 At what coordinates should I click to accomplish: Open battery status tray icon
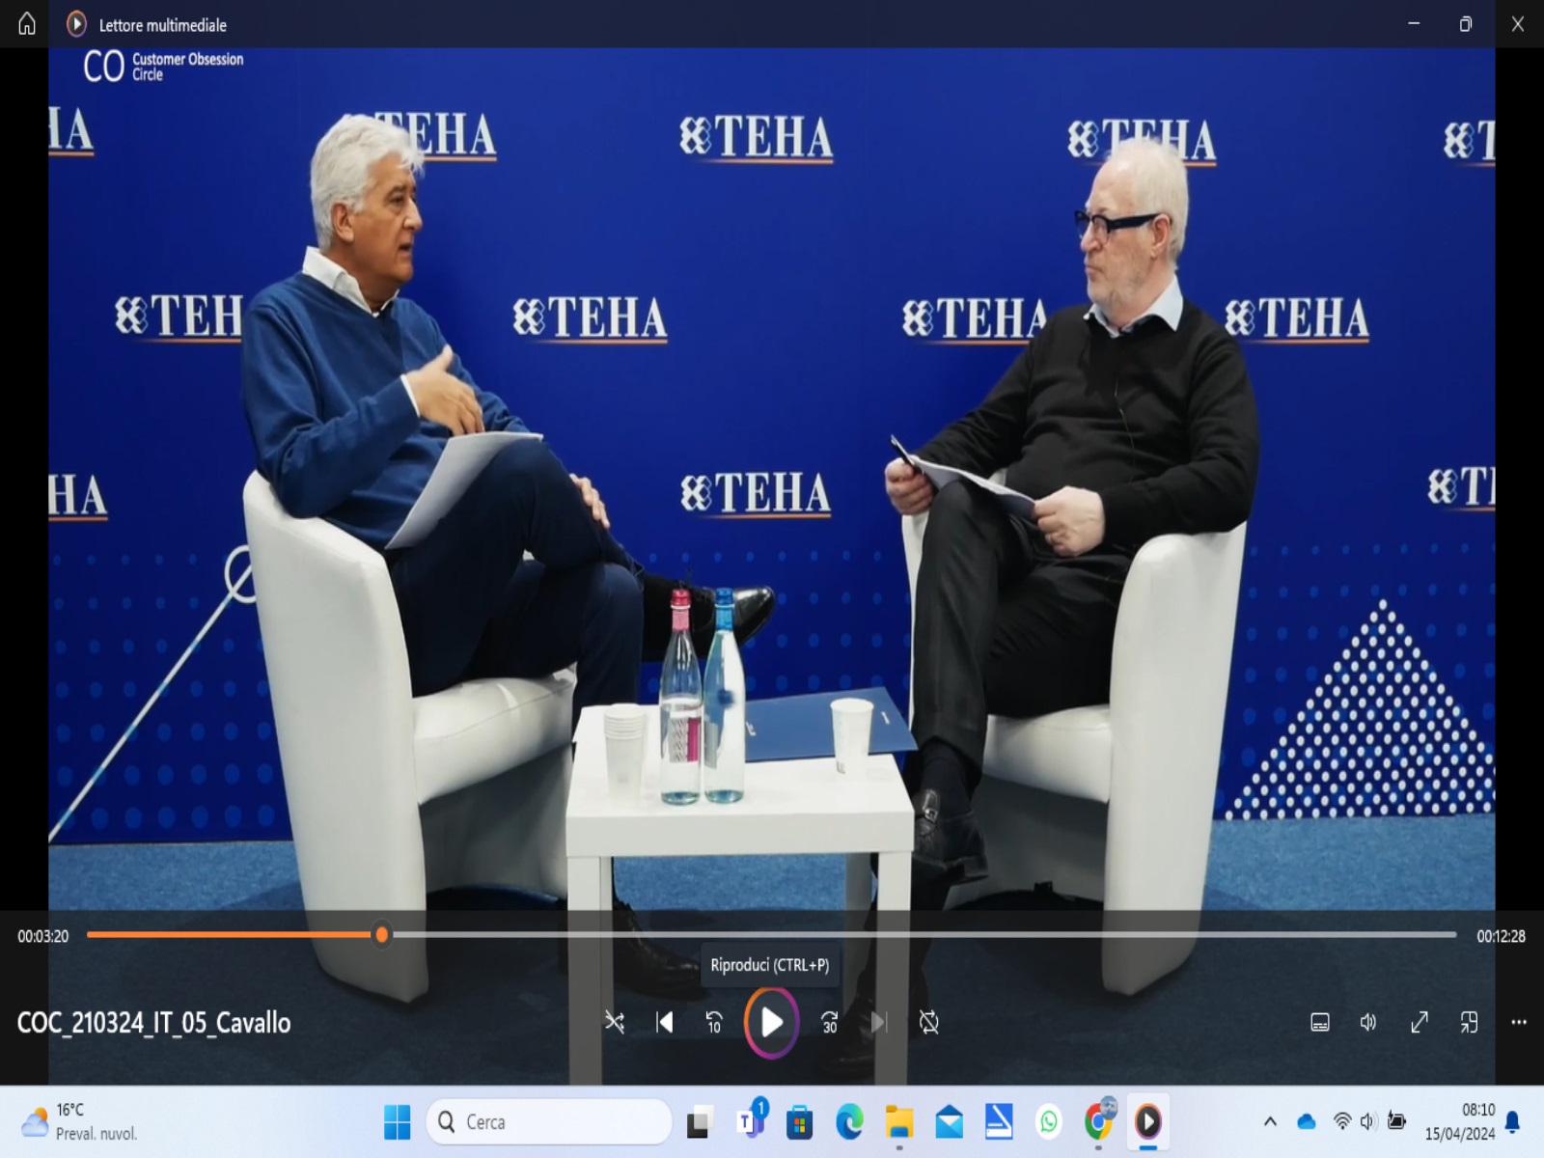tap(1396, 1121)
